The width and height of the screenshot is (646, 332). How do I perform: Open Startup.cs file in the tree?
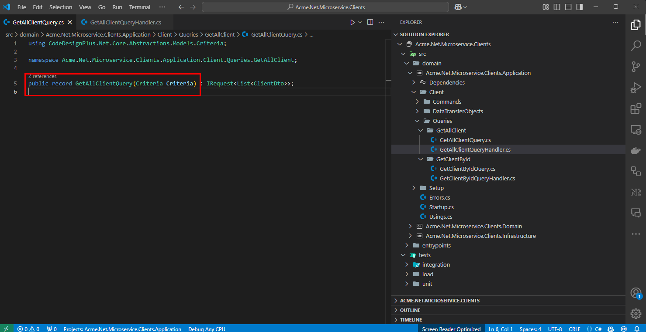[441, 207]
